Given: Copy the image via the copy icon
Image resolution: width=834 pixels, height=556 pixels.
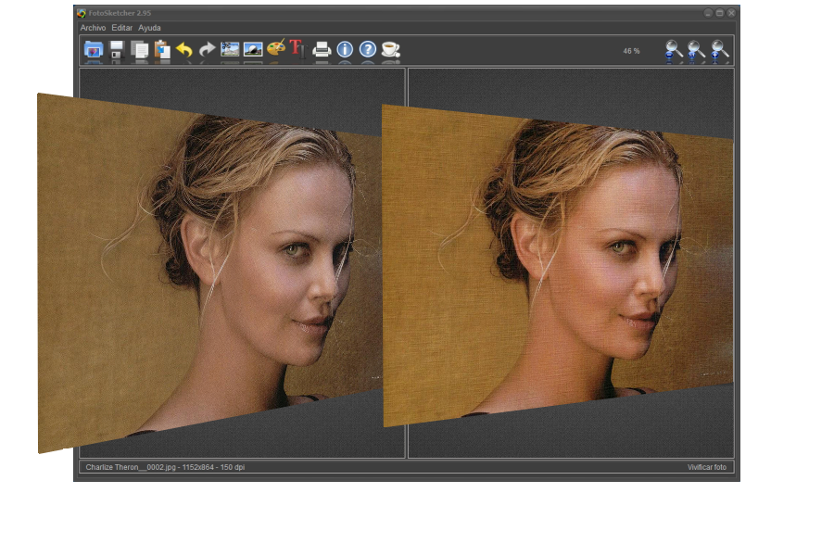Looking at the screenshot, I should [141, 51].
